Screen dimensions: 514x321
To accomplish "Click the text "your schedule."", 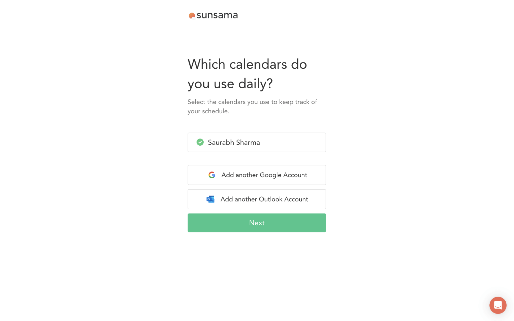I will click(208, 111).
